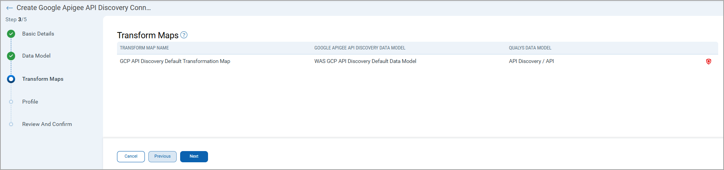Click WAS GCP API Discovery Default Data Model cell
Viewport: 724px width, 170px height.
365,61
